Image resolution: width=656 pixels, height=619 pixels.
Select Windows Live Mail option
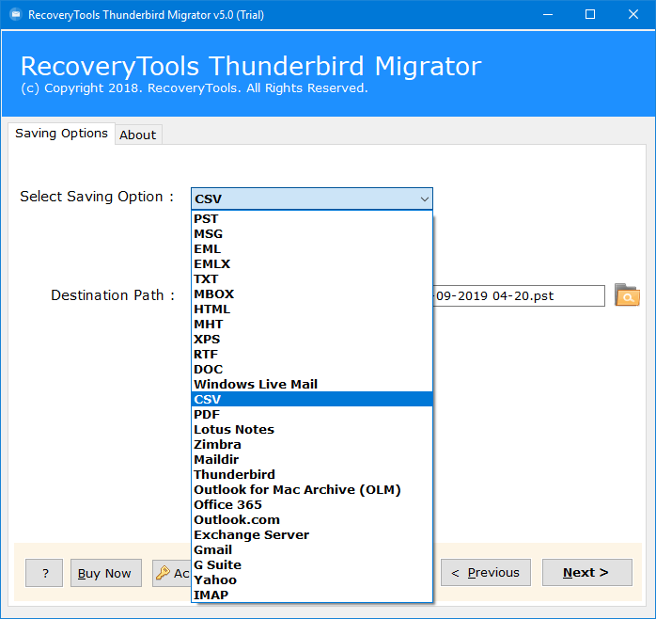(x=312, y=385)
